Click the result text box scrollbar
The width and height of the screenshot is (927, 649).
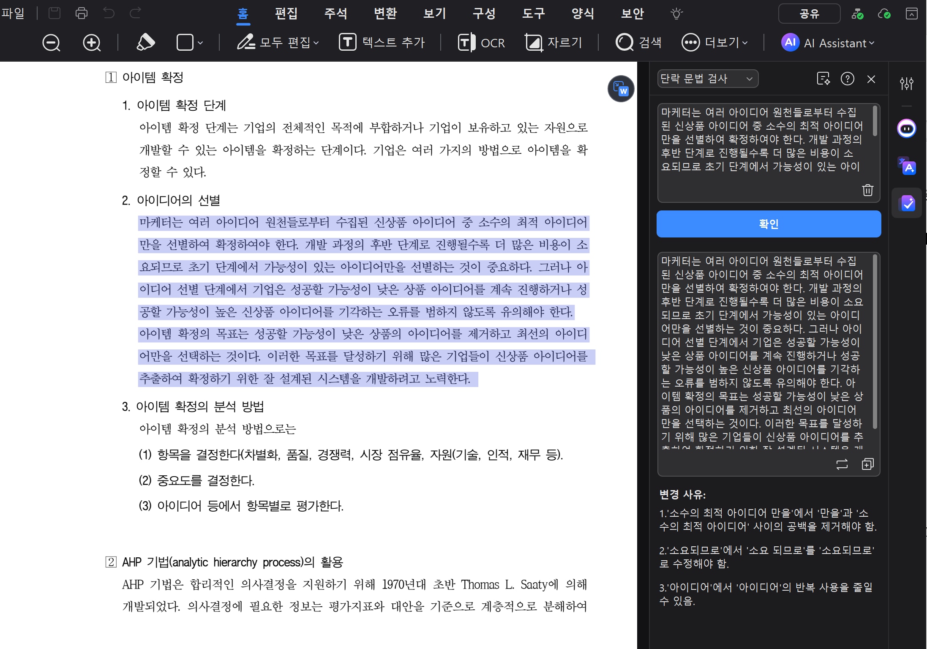[x=875, y=342]
